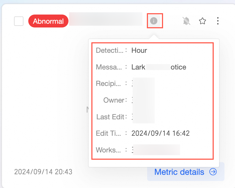The height and width of the screenshot is (188, 235).
Task: Open Metric details link
Action: point(186,172)
